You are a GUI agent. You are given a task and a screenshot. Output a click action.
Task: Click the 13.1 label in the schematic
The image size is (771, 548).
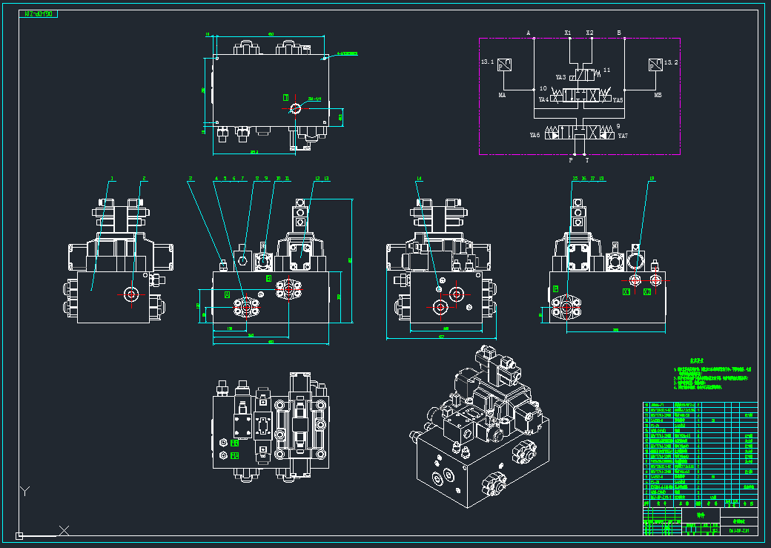[x=487, y=62]
